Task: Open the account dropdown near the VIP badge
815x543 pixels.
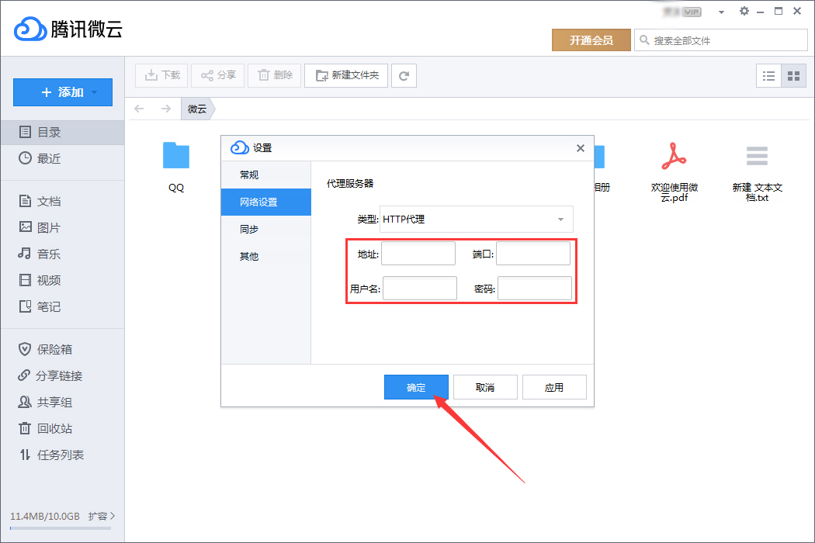Action: [720, 12]
